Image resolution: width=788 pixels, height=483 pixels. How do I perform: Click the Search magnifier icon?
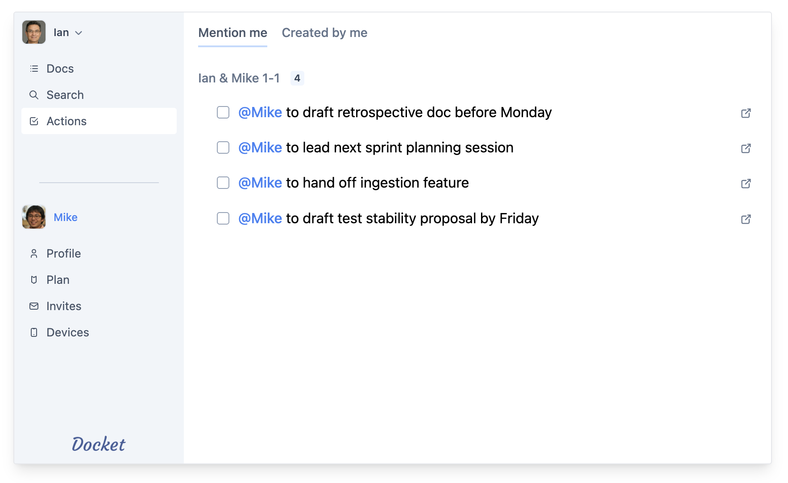[x=34, y=95]
